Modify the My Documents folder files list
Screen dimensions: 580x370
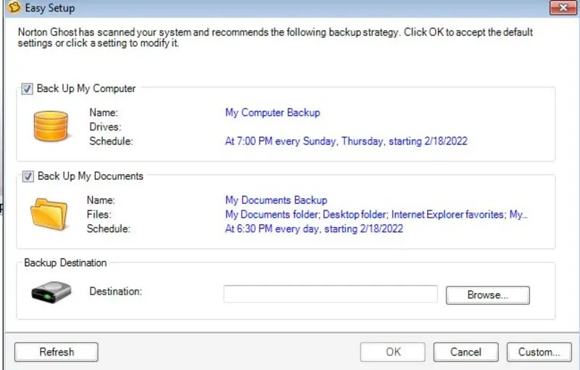(x=376, y=214)
